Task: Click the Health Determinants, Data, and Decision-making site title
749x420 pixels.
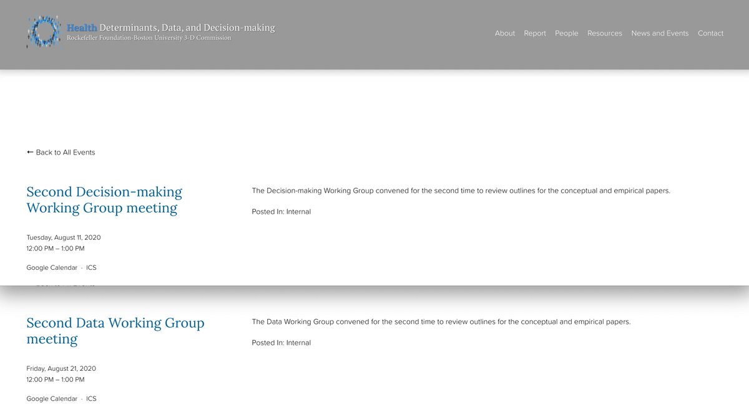Action: (x=171, y=27)
